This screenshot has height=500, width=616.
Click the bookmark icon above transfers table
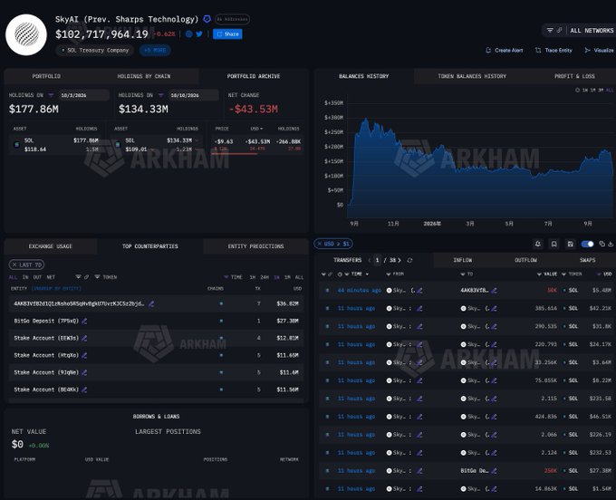[553, 244]
